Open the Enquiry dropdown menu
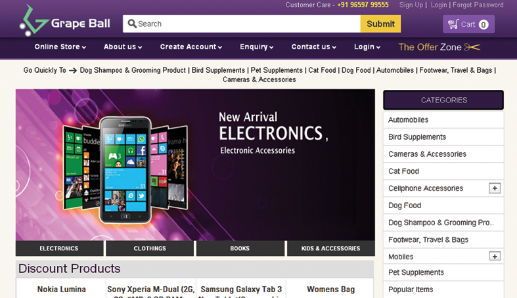Image resolution: width=517 pixels, height=298 pixels. [x=256, y=47]
